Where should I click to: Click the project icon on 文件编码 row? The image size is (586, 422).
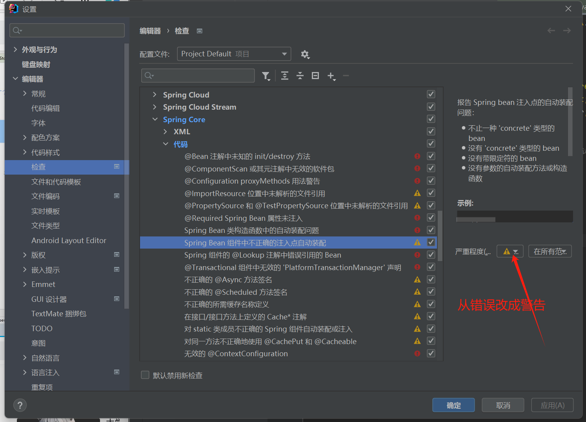point(116,196)
